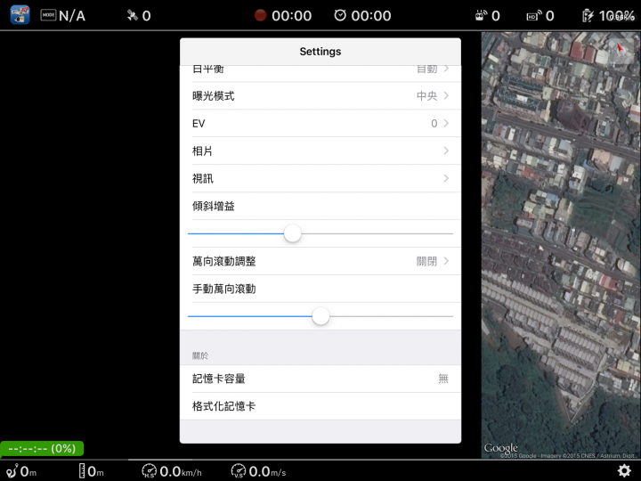Tap the 100% battery percentage text
The height and width of the screenshot is (481, 641).
point(617,15)
